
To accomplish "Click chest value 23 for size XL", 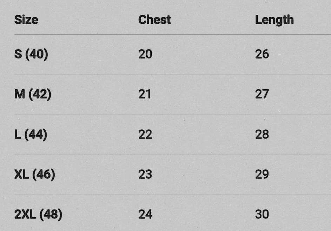I will click(x=145, y=175).
